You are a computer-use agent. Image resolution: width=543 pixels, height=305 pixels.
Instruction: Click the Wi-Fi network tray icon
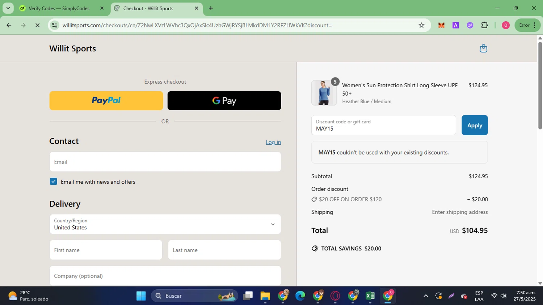(x=494, y=296)
